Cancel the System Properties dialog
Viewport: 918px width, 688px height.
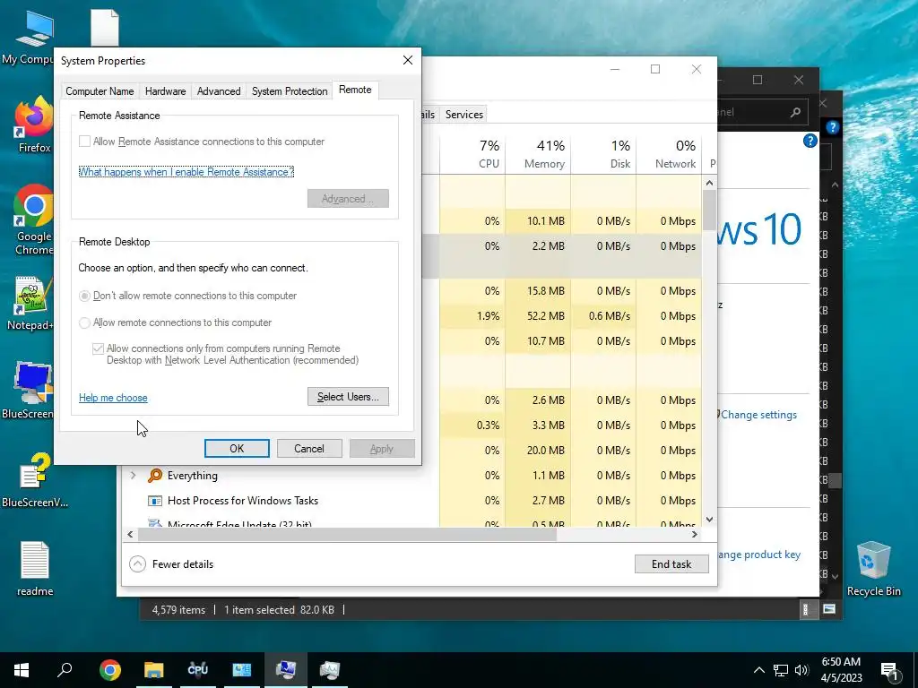click(309, 449)
